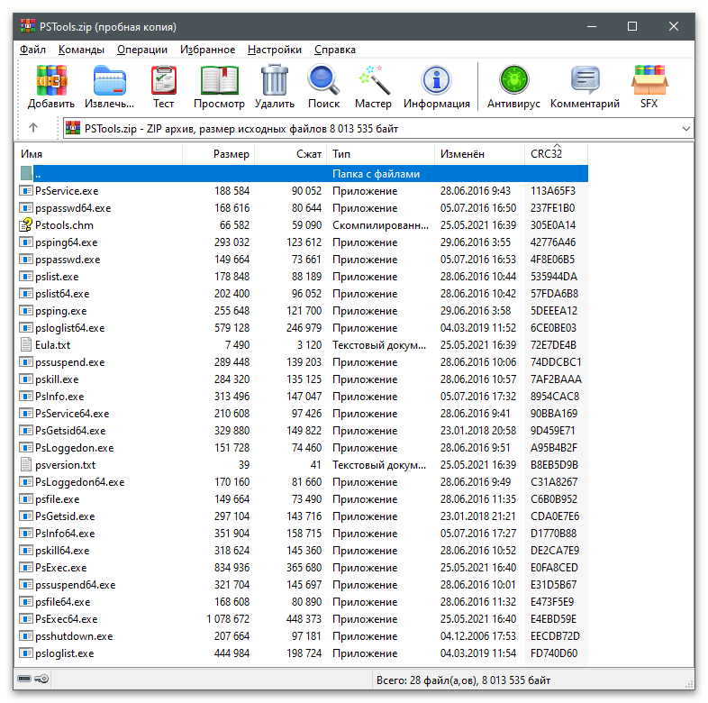Select pspasswd64.exe file name
Screen dimensions: 708x703
coord(73,208)
